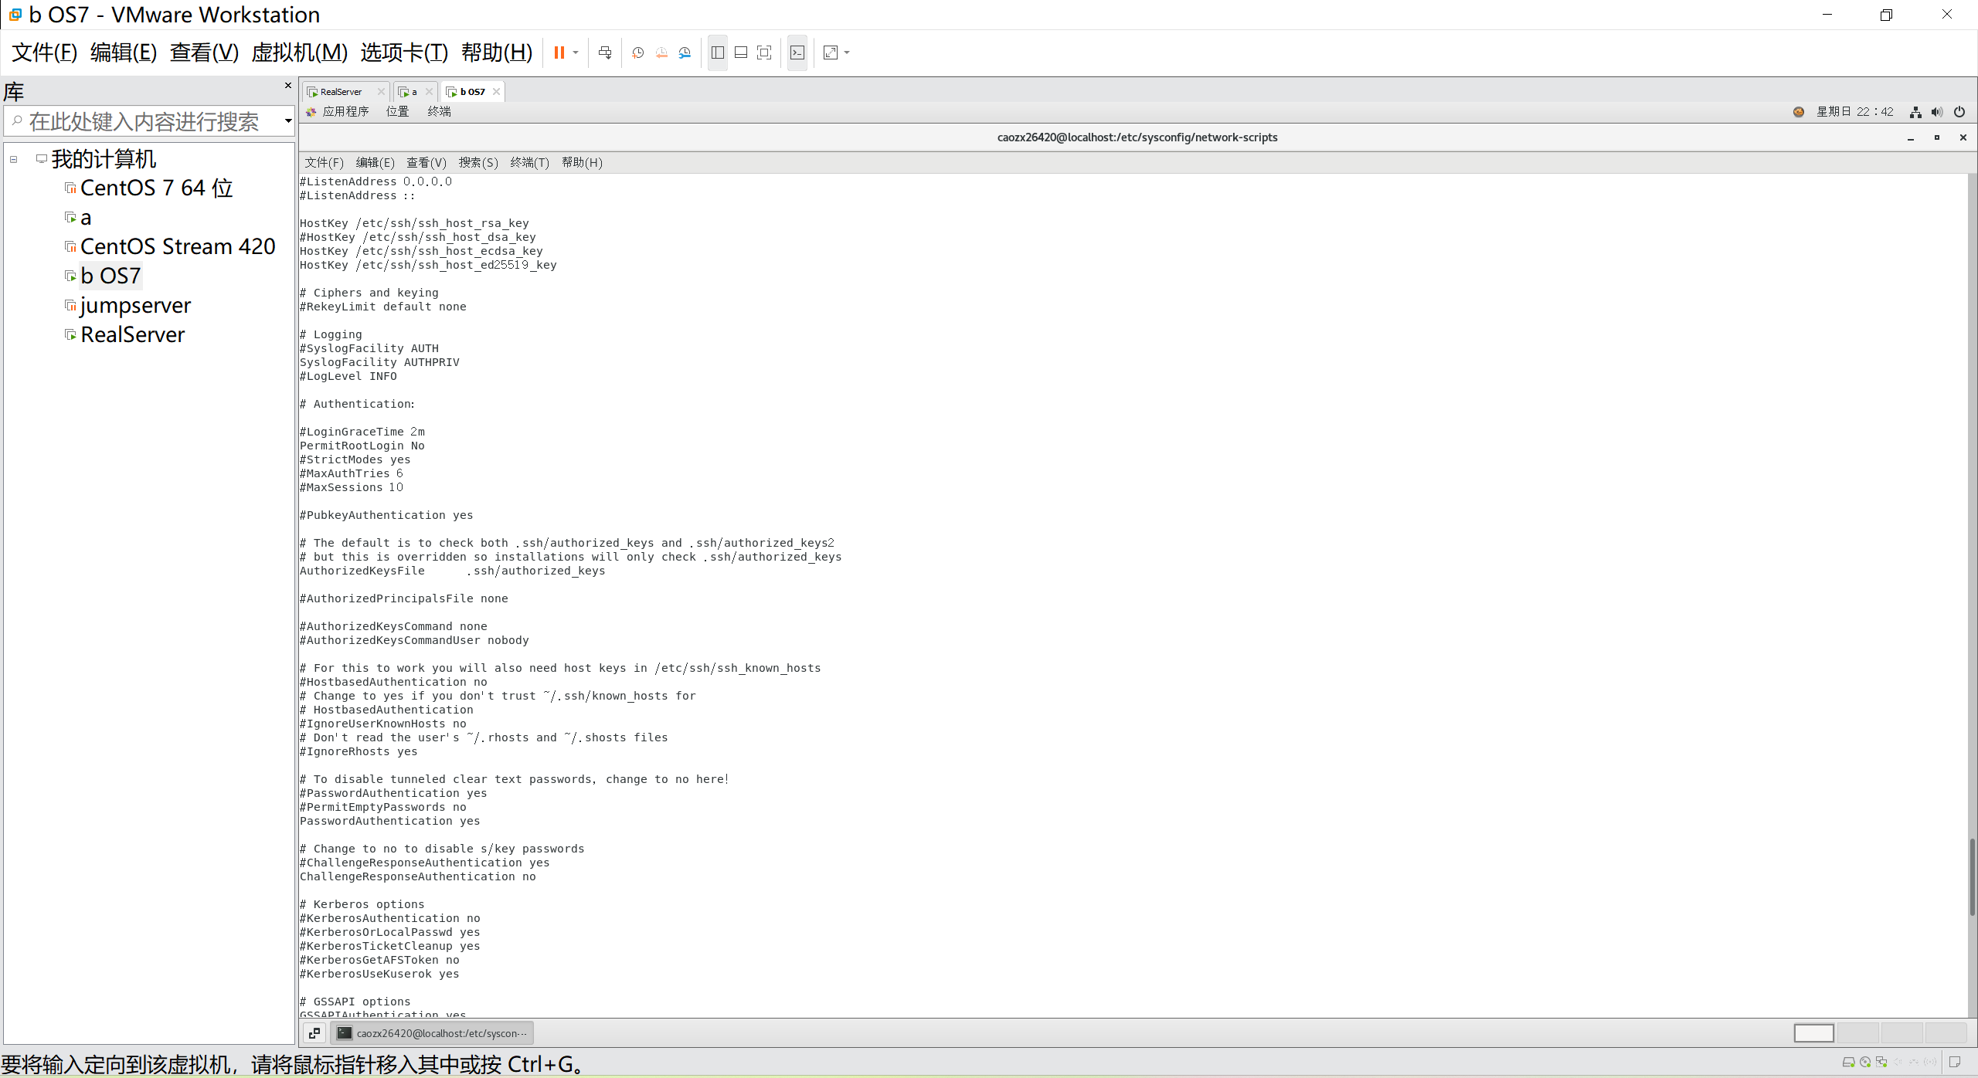Toggle the console view button
The image size is (1978, 1078).
pos(797,53)
